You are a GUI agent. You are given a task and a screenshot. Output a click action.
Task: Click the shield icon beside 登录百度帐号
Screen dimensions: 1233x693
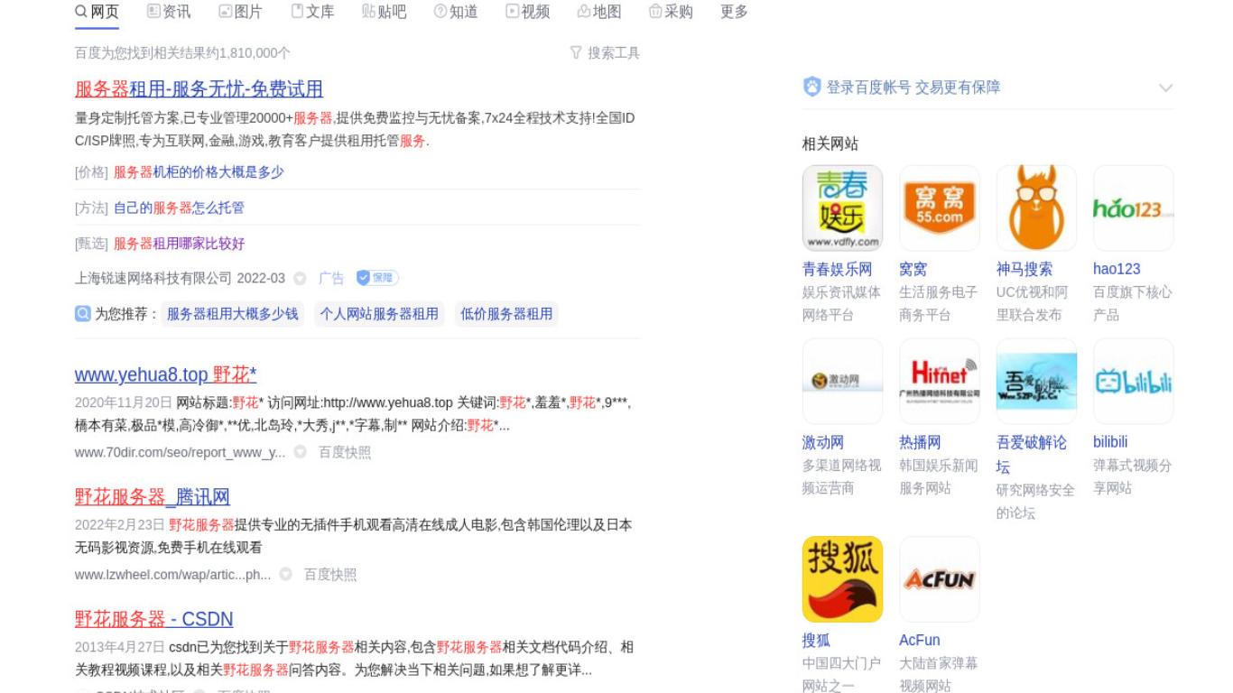811,88
